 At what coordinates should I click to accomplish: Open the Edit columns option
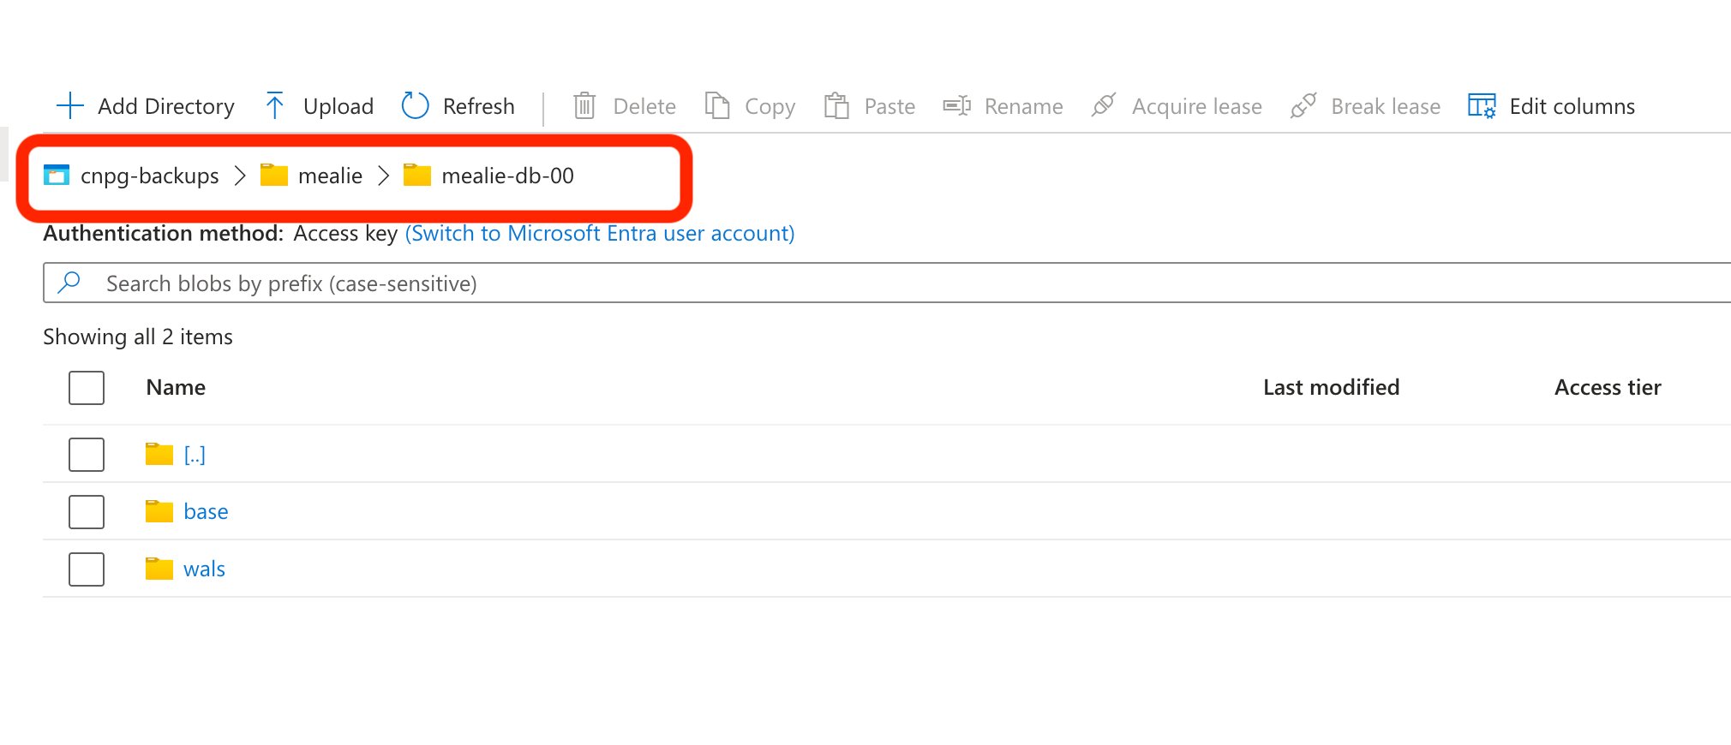pos(1551,106)
